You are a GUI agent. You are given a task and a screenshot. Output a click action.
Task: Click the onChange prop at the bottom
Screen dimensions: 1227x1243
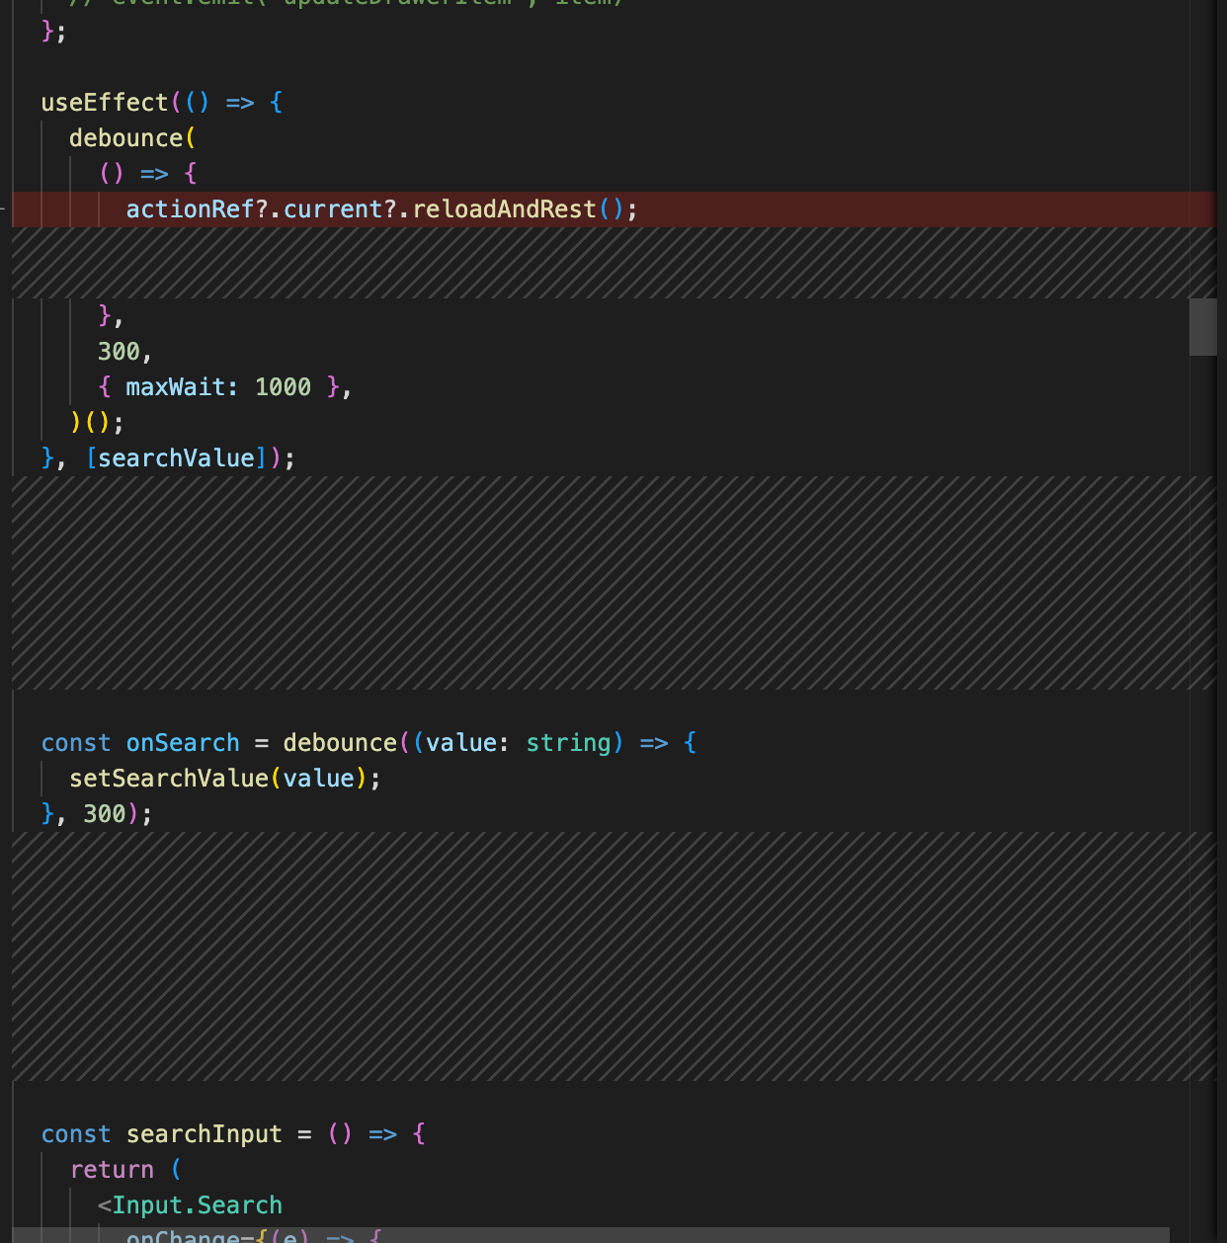[x=182, y=1236]
